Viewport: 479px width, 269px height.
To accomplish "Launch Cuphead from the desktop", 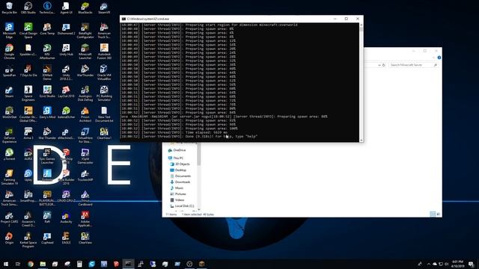I will click(47, 238).
